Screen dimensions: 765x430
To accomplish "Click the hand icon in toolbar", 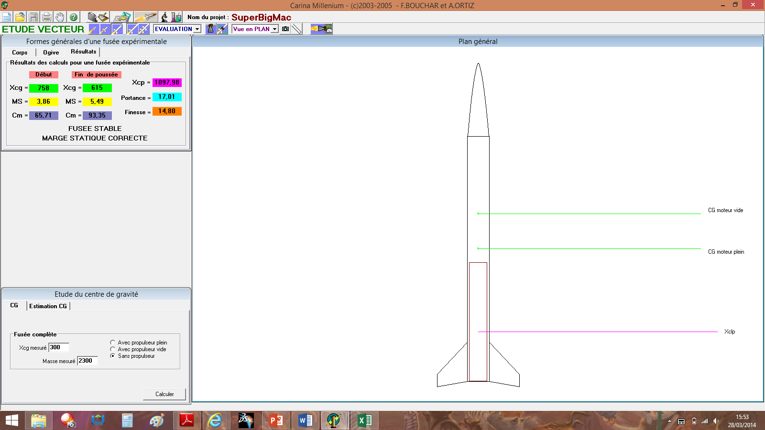I will [60, 17].
